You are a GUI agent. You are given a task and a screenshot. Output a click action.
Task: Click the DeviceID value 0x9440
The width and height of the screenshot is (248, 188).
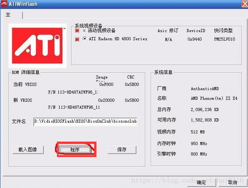tap(195, 39)
